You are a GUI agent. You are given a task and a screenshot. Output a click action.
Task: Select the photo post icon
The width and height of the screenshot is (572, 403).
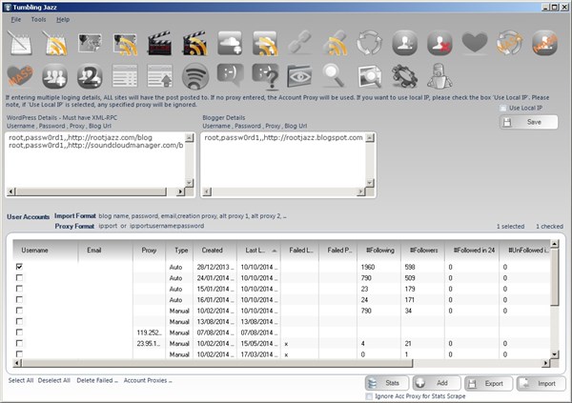(90, 43)
